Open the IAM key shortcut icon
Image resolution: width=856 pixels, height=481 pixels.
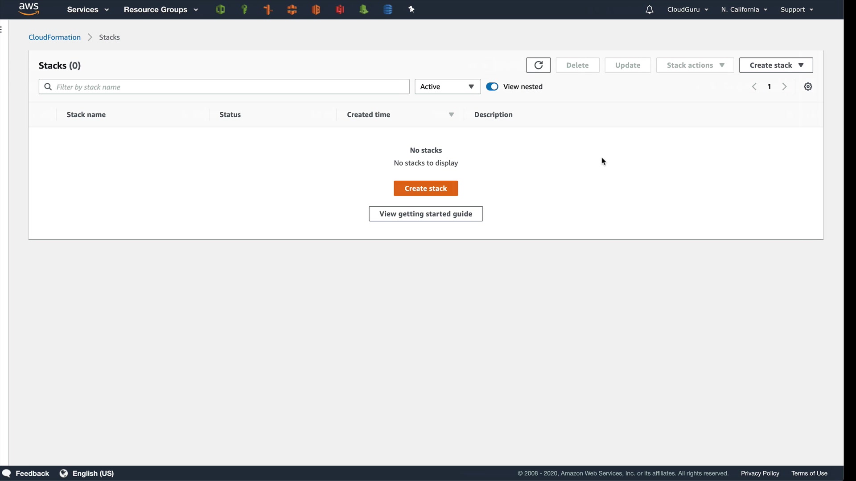tap(244, 9)
